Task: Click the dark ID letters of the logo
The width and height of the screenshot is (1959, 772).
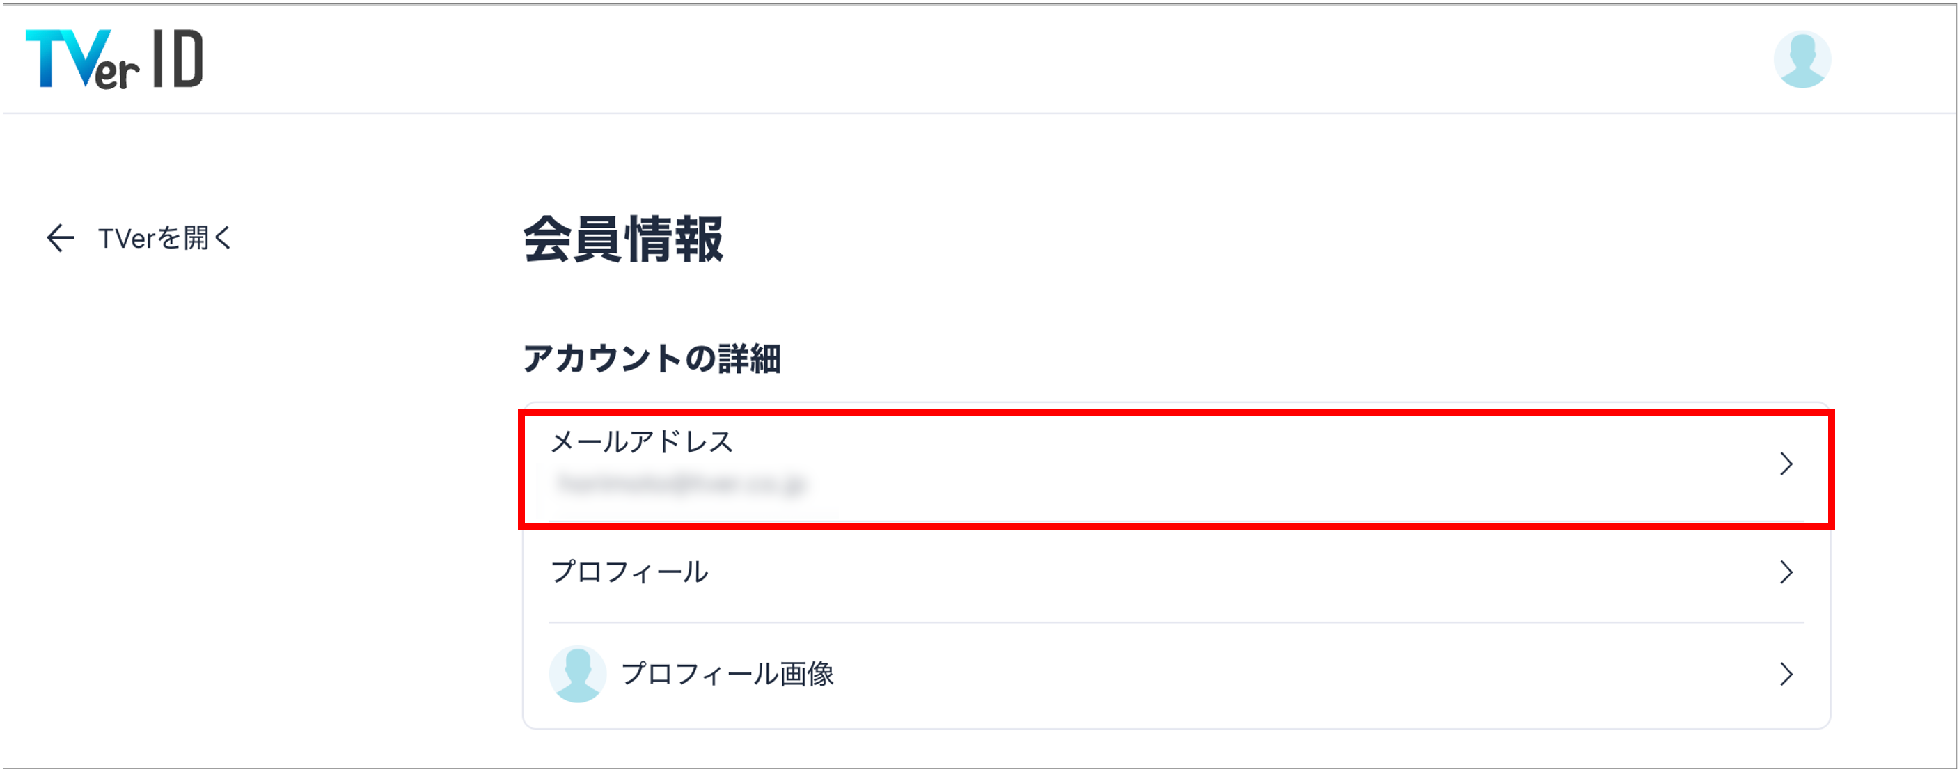Action: tap(179, 58)
